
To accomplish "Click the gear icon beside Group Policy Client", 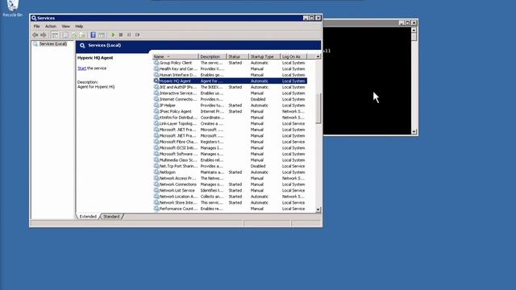I will tap(156, 63).
